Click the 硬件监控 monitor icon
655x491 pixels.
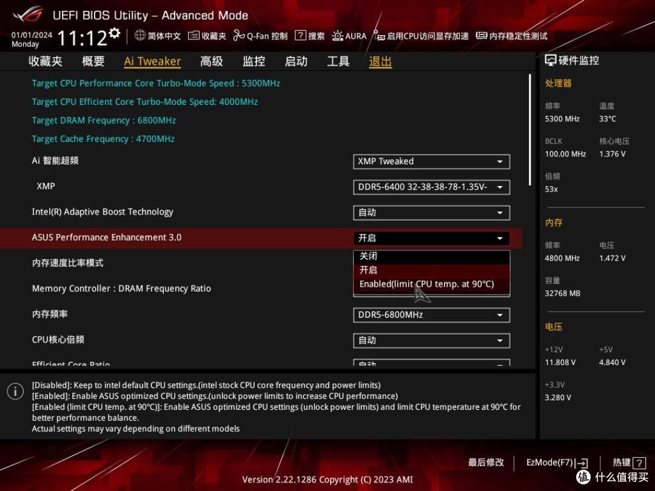tap(551, 61)
